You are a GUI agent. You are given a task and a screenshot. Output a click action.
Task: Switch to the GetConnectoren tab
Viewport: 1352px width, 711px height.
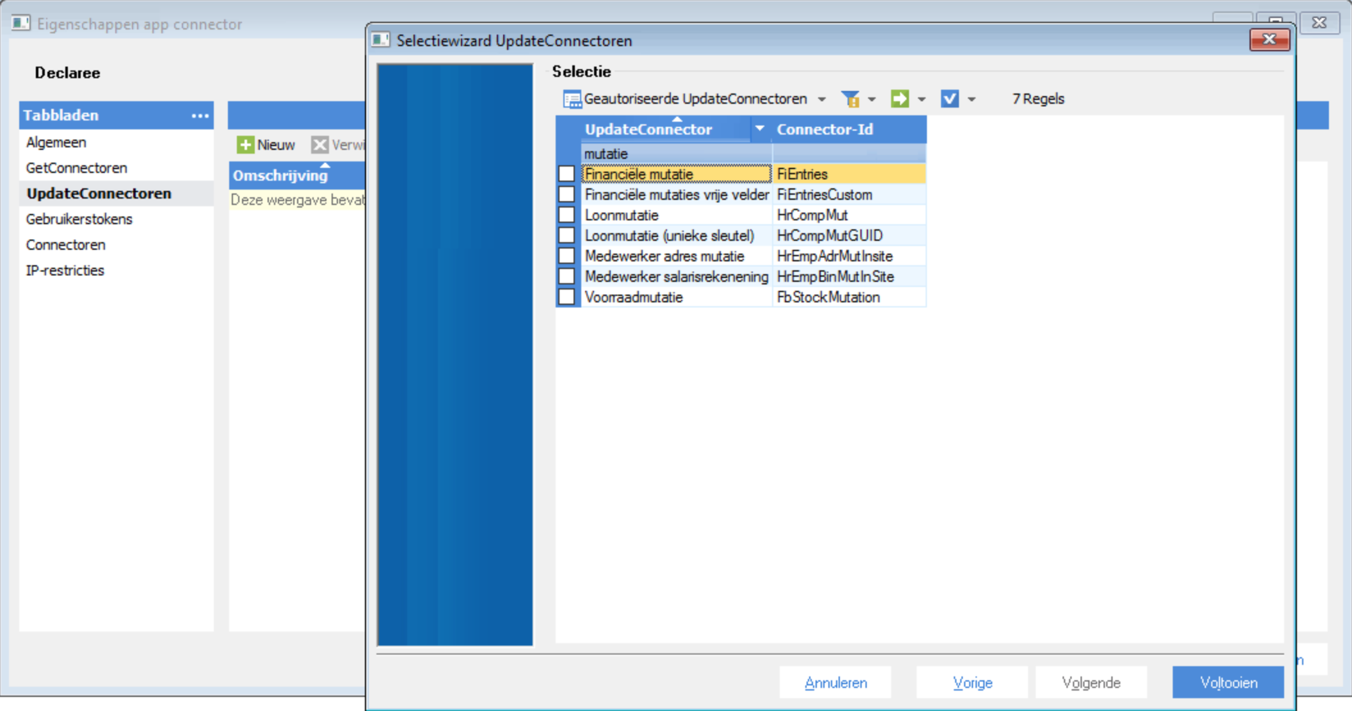coord(76,168)
